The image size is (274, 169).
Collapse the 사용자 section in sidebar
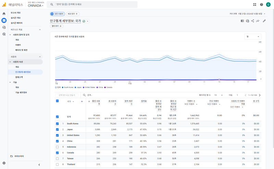point(40,56)
